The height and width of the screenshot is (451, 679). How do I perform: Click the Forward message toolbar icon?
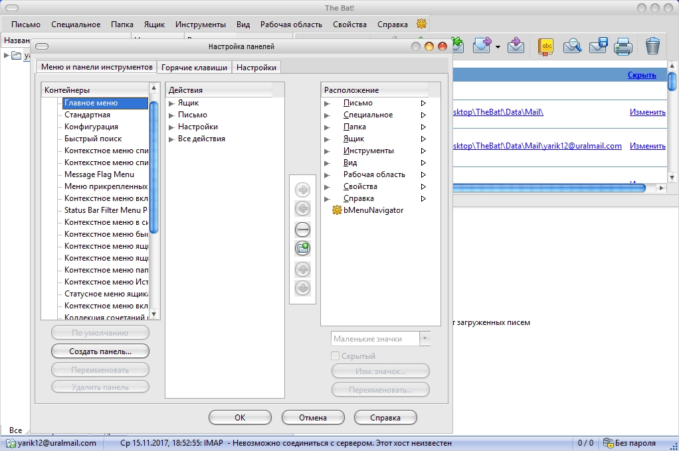(x=482, y=45)
